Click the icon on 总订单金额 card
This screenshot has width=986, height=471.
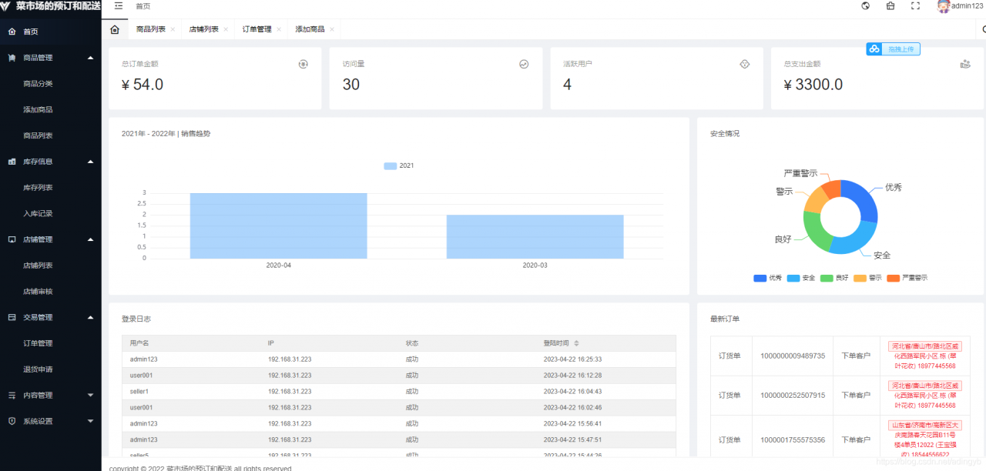pyautogui.click(x=304, y=64)
